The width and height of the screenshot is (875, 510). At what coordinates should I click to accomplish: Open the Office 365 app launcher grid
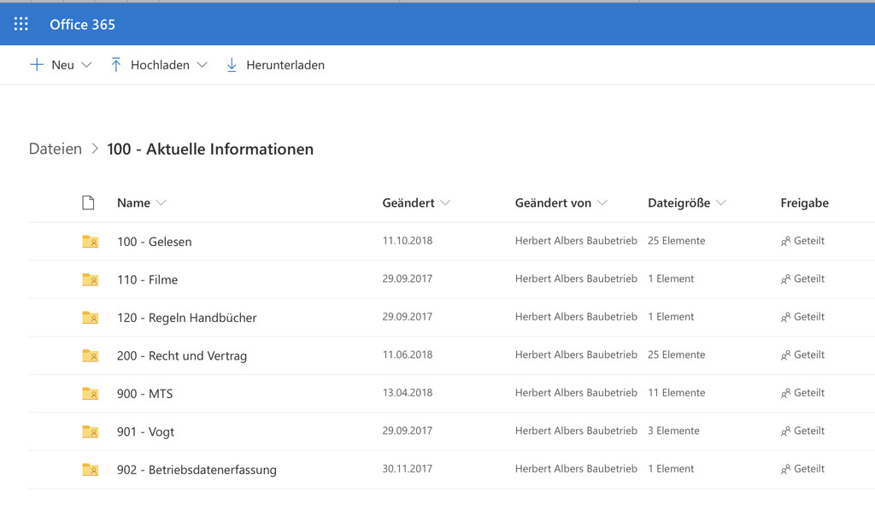[x=21, y=24]
